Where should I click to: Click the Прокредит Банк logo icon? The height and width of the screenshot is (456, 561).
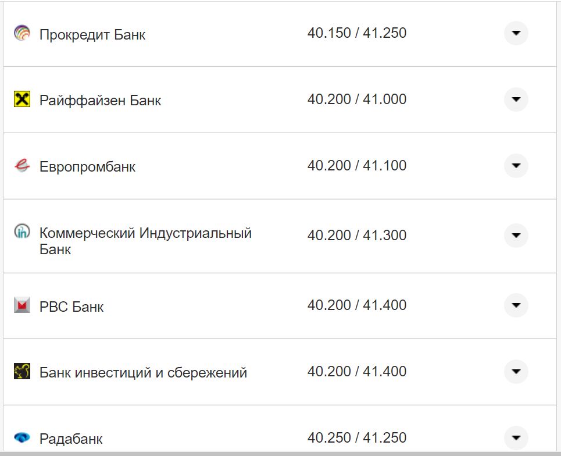tap(22, 33)
